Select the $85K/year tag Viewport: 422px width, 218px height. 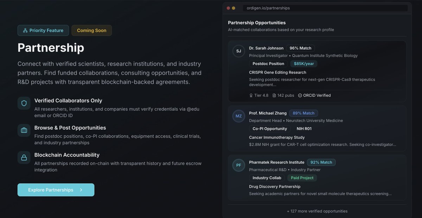pyautogui.click(x=304, y=64)
